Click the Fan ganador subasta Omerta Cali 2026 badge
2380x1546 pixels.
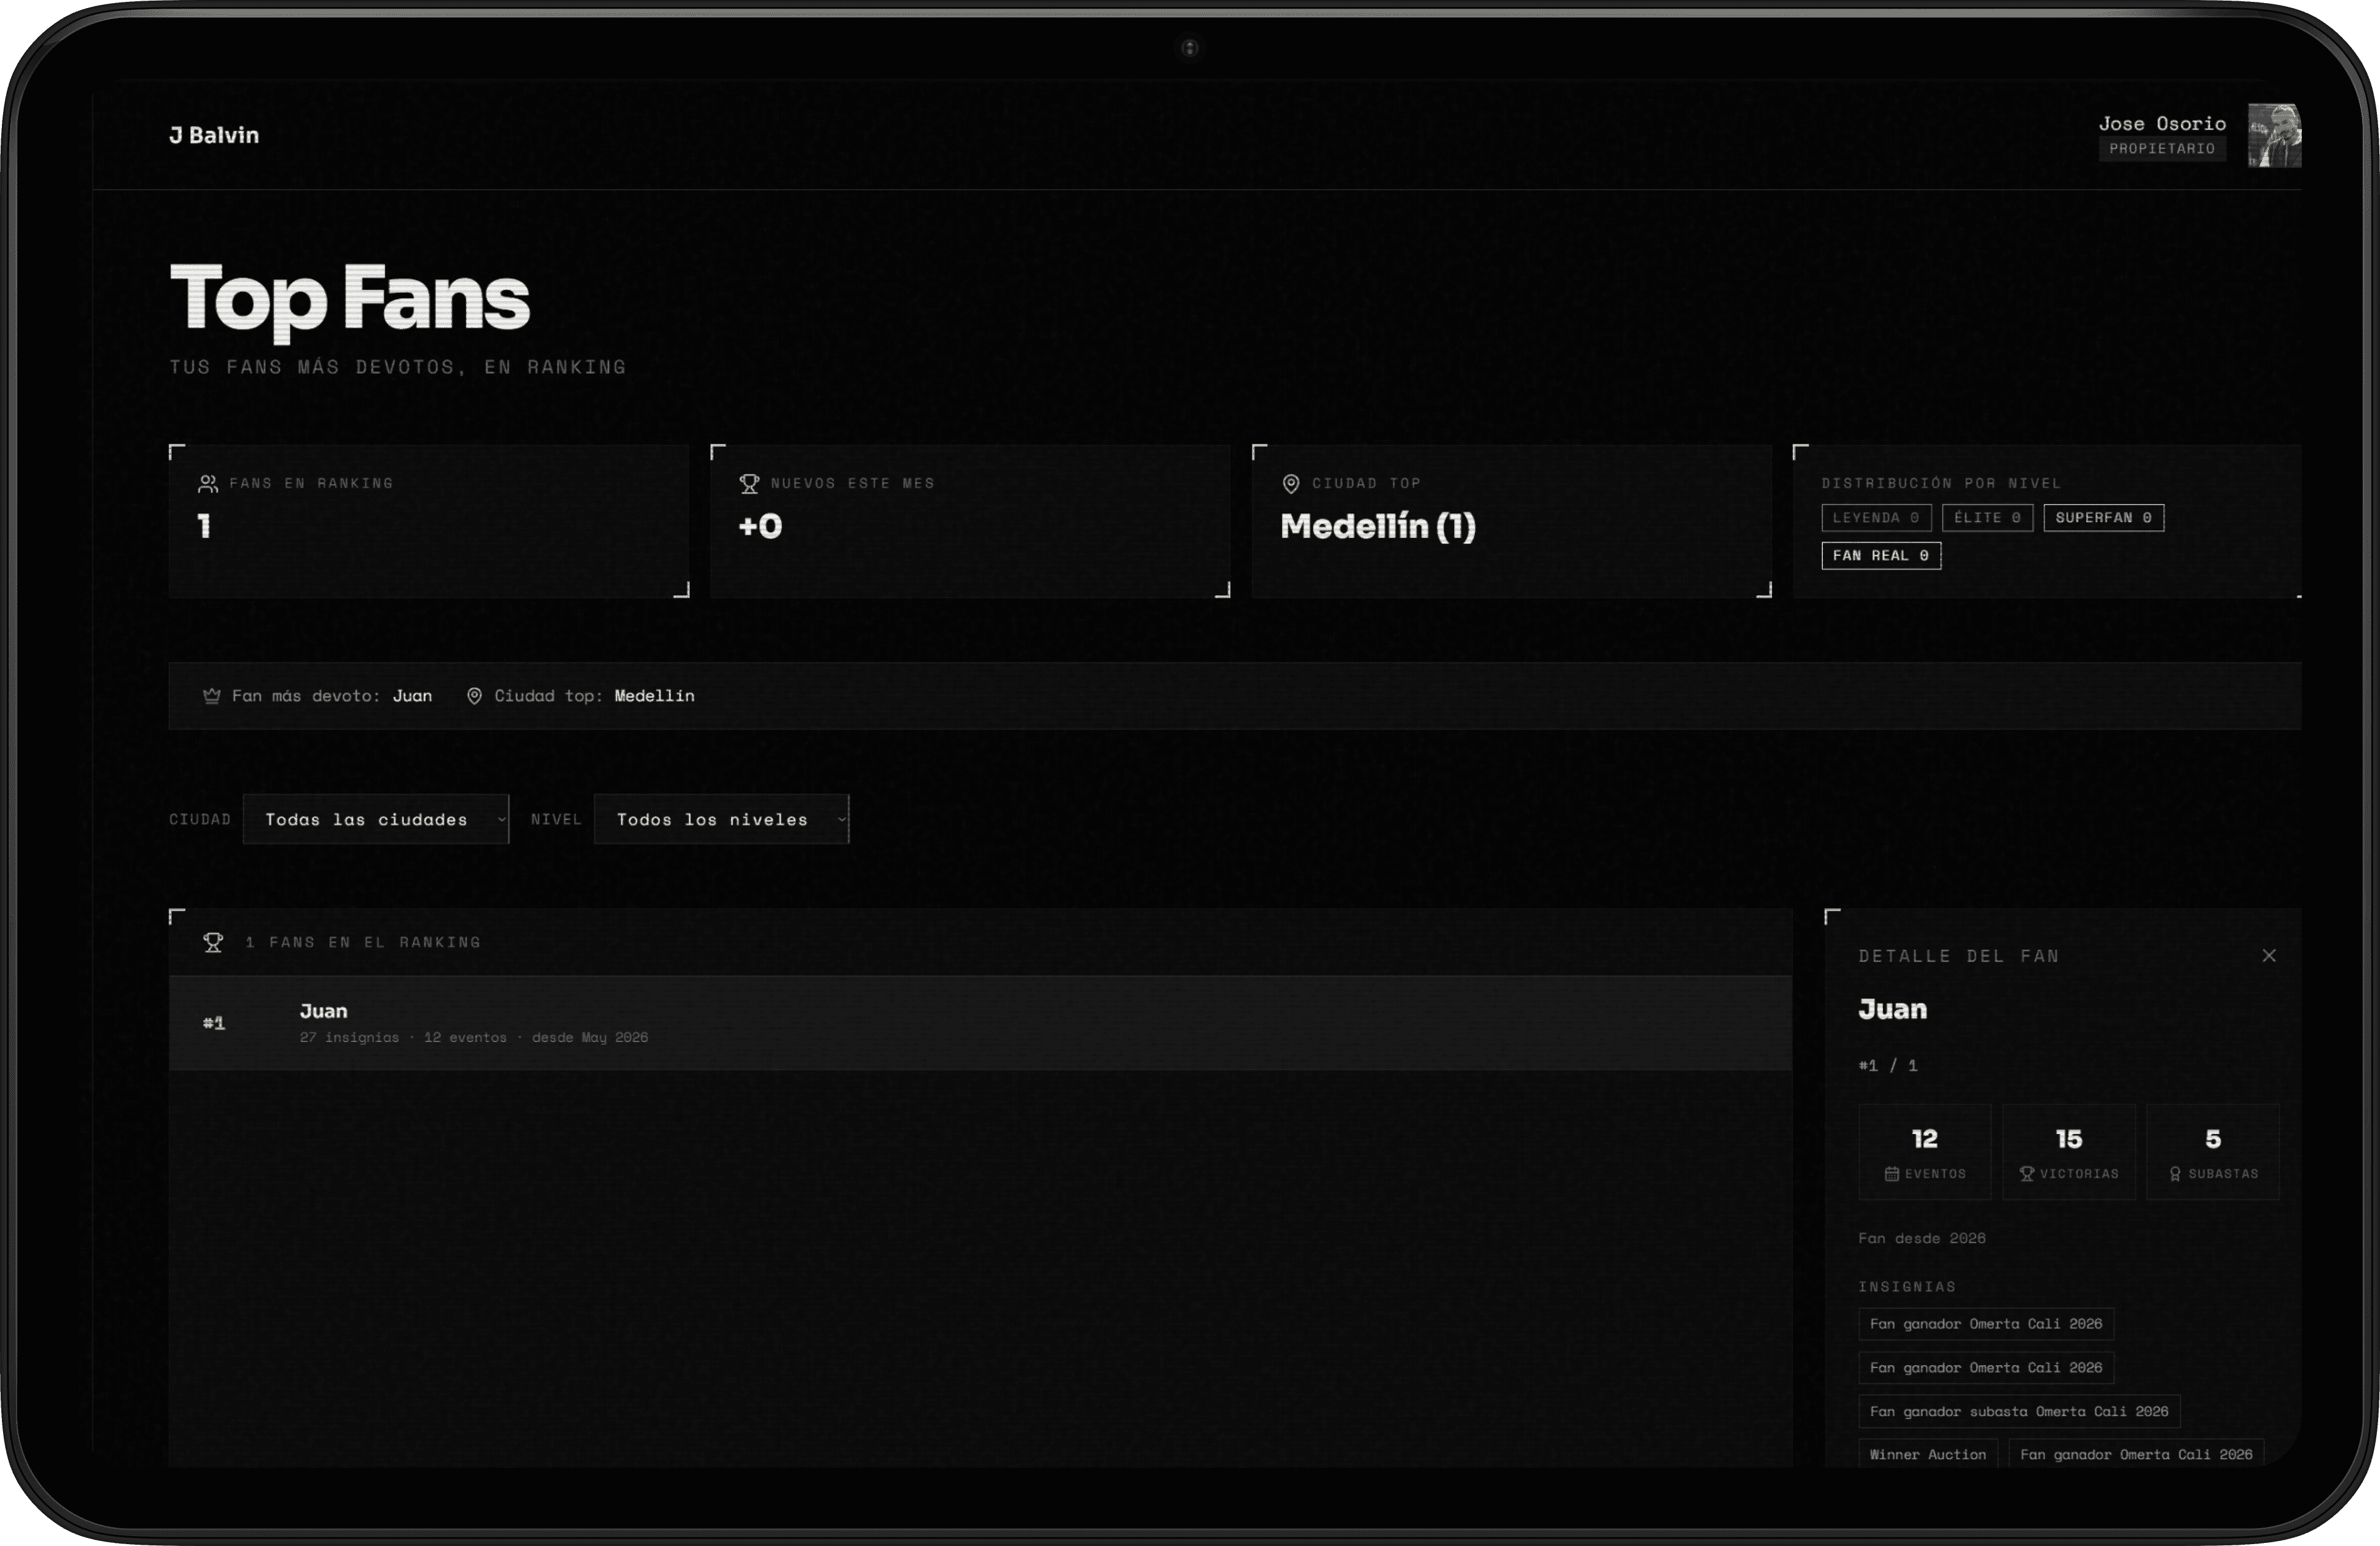(2019, 1412)
